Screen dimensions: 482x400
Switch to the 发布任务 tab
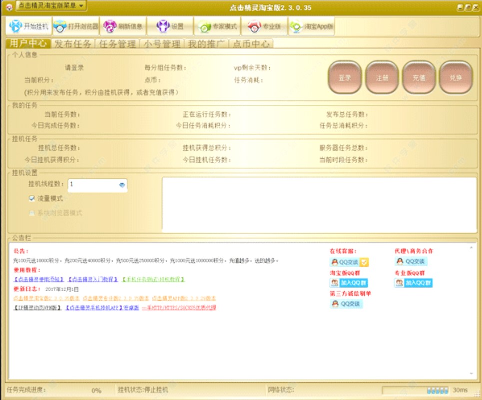[x=73, y=44]
